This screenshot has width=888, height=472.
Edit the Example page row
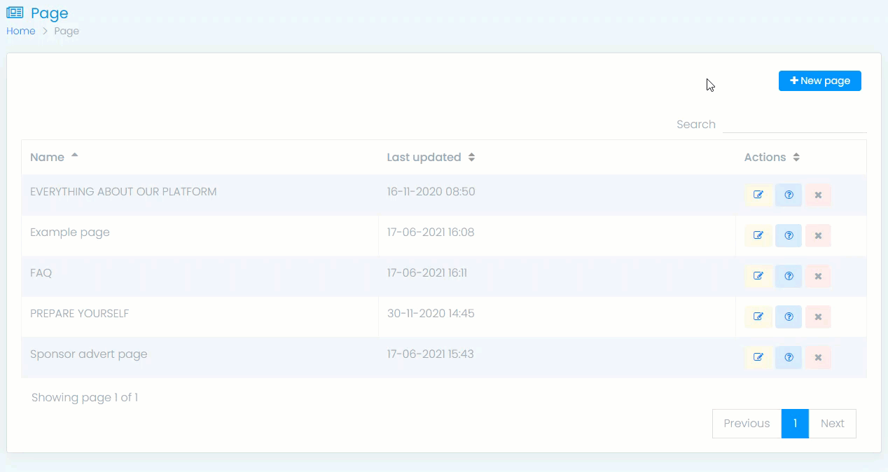click(758, 235)
